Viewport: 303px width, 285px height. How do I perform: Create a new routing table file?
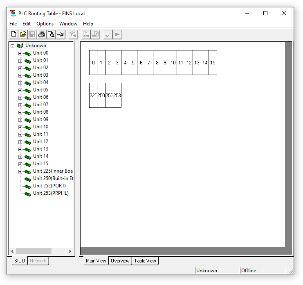(14, 34)
